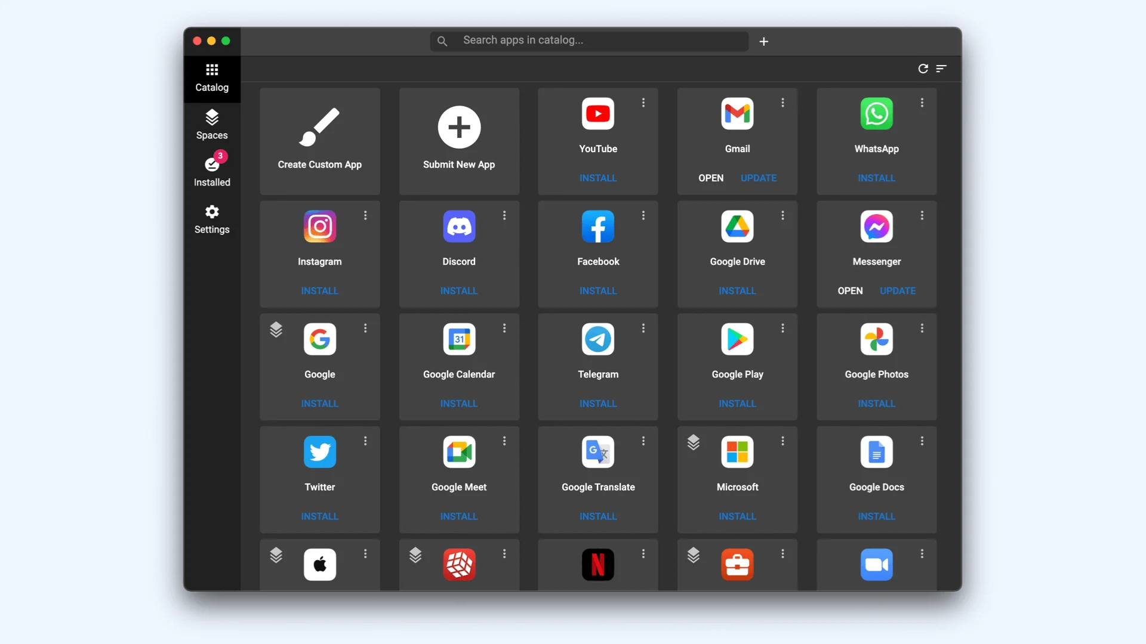Click the Gmail app icon
This screenshot has height=644, width=1146.
[x=737, y=113]
